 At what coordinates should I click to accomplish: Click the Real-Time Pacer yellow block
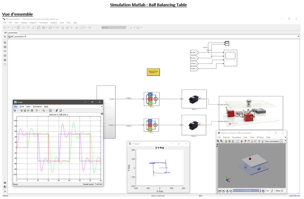(153, 72)
